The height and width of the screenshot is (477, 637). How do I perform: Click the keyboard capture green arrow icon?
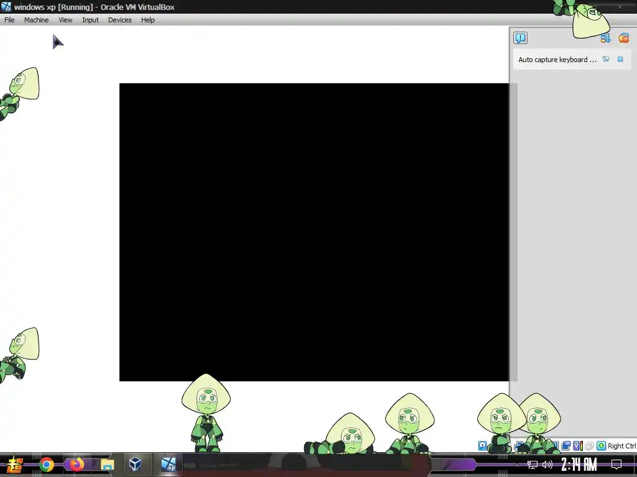(x=602, y=446)
